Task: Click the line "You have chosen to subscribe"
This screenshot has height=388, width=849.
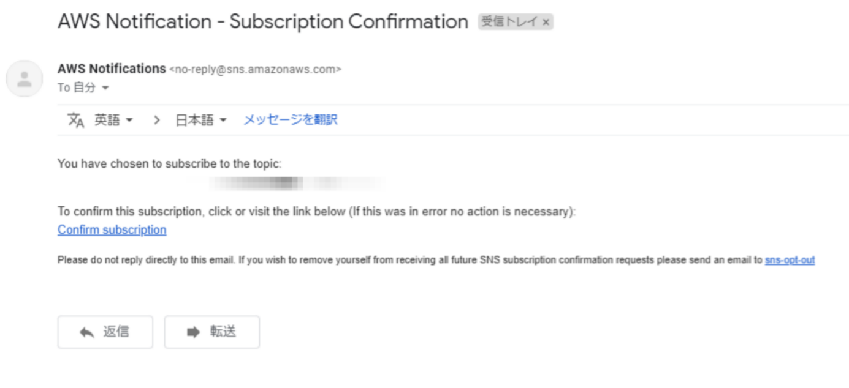Action: (169, 163)
